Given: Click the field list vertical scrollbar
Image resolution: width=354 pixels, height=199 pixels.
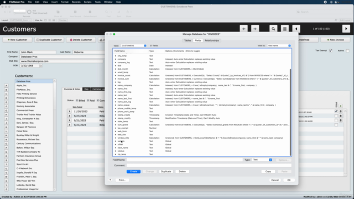Looking at the screenshot, I should (x=290, y=112).
